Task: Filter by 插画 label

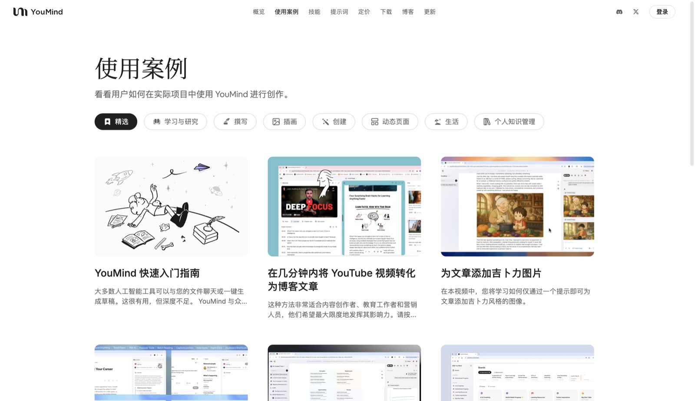Action: tap(290, 122)
